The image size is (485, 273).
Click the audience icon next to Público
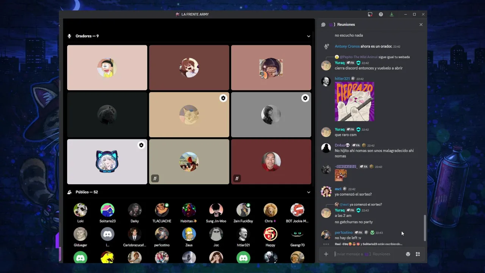pos(69,192)
